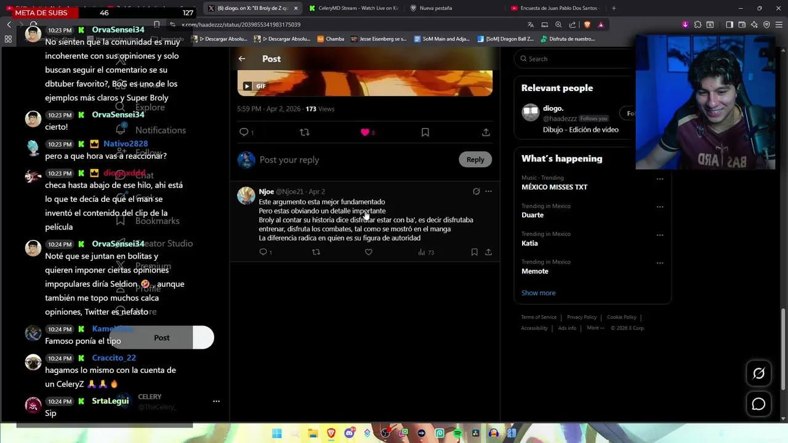Repost diogo's main post
The height and width of the screenshot is (443, 788).
tap(304, 132)
